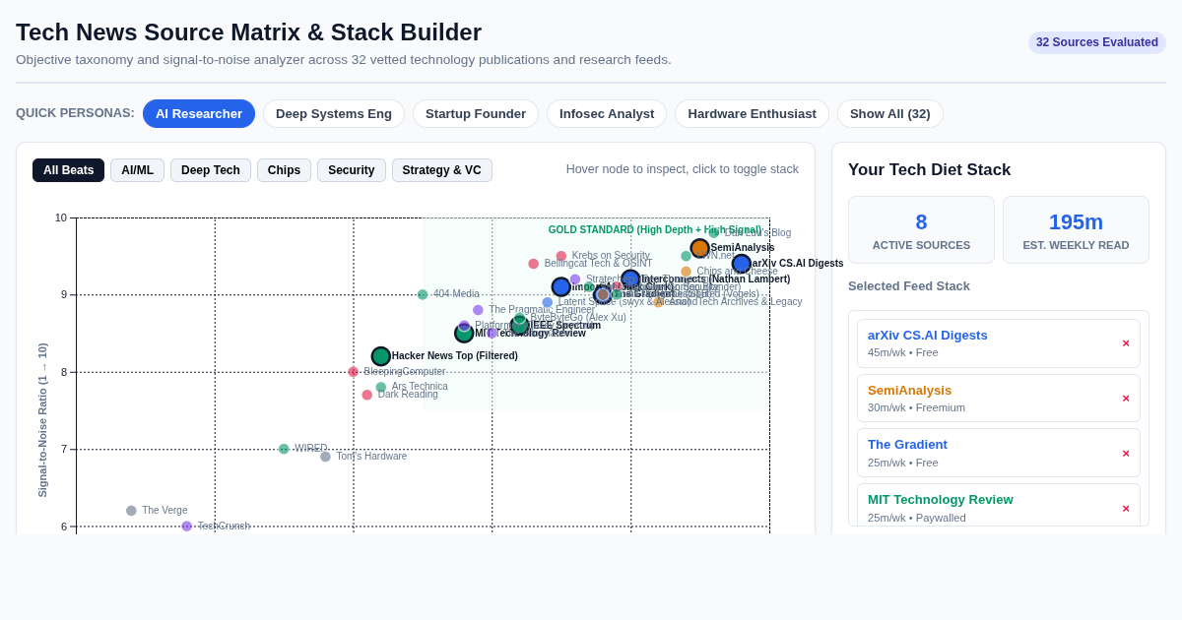
Task: Filter chart by Strategy & VC beat
Action: tap(442, 170)
